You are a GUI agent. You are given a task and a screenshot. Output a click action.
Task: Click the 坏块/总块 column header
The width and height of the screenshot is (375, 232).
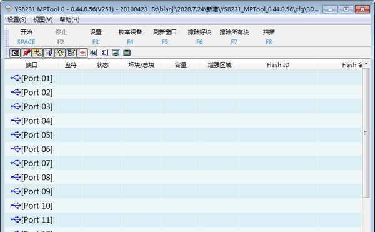click(x=141, y=65)
